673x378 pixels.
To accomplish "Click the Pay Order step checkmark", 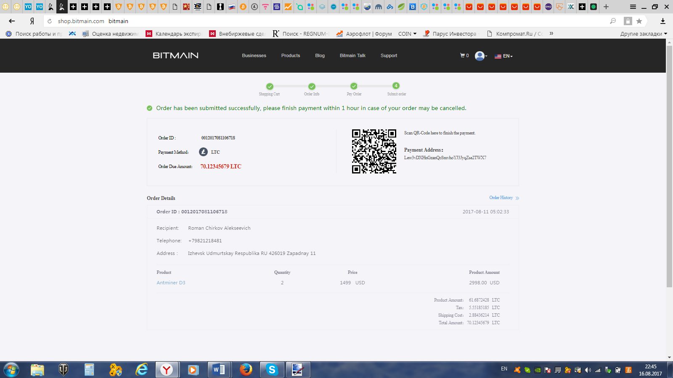I will click(x=354, y=86).
